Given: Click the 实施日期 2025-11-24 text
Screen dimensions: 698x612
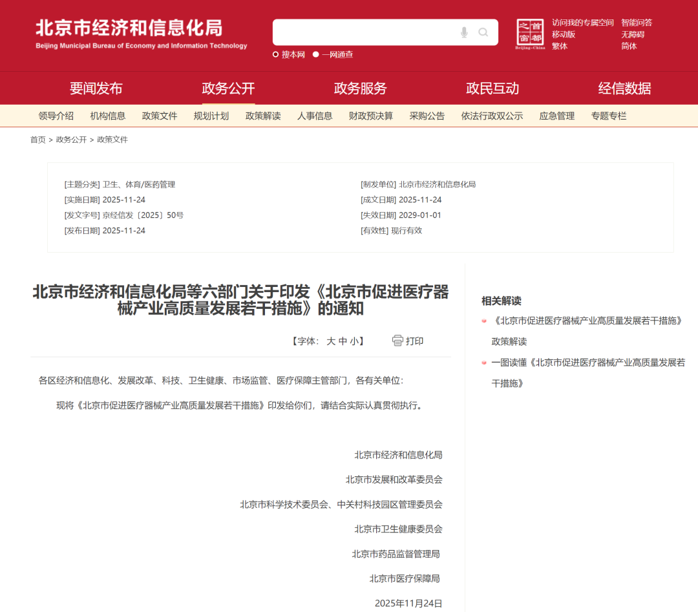Looking at the screenshot, I should (105, 200).
